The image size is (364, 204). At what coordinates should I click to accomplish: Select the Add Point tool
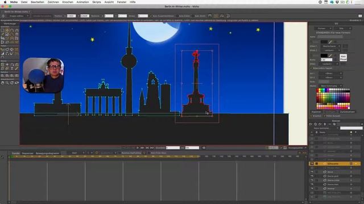coord(12,30)
